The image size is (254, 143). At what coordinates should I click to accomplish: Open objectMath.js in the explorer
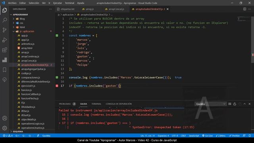29,120
